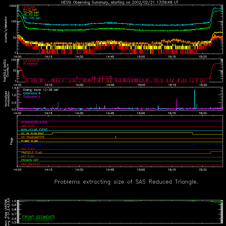The height and width of the screenshot is (226, 226).
Task: Click the SC_TRANSMITTER pulse on the orange flag line
Action: click(x=116, y=137)
